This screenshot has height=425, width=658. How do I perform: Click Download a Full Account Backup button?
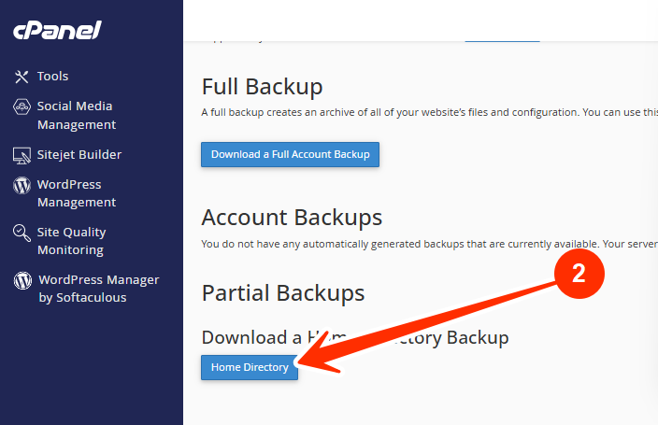point(290,154)
